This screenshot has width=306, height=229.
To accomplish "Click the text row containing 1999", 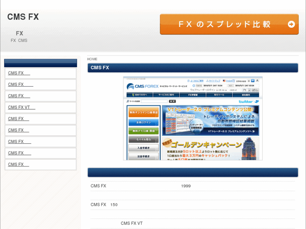I will 193,186.
